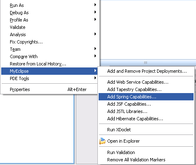Expand the Run As submenu arrow
This screenshot has height=165, width=196.
pyautogui.click(x=95, y=5)
